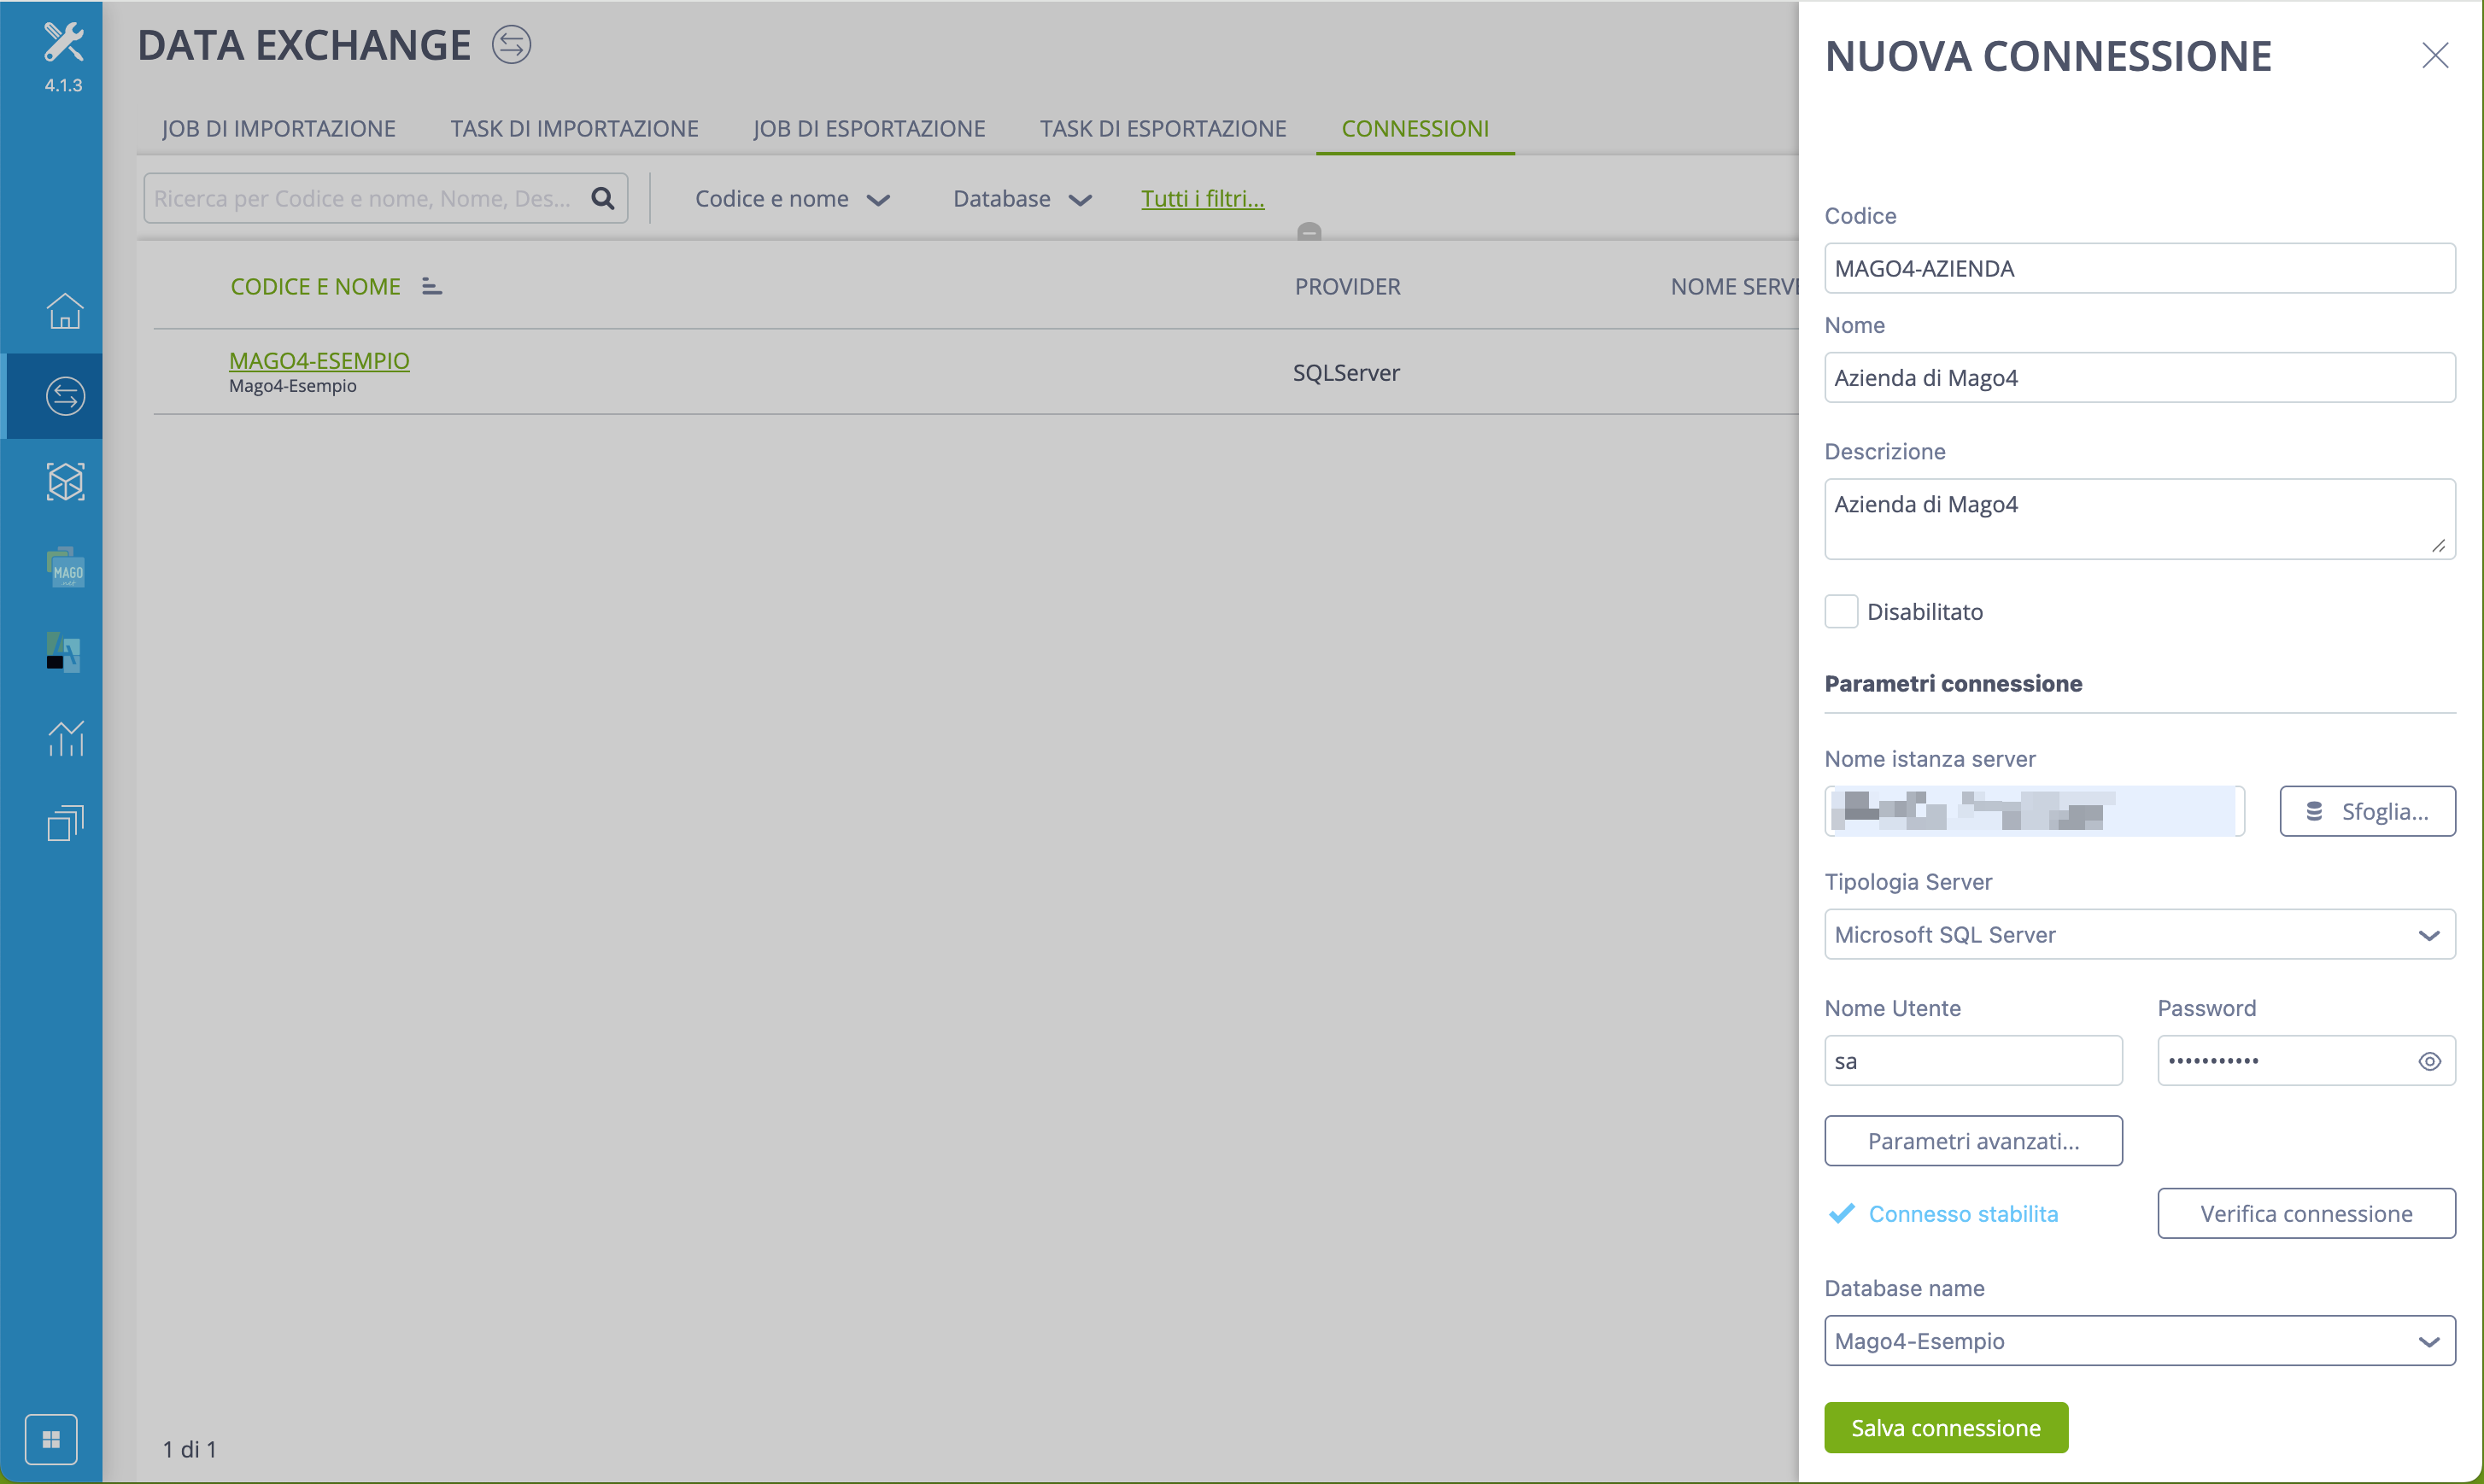Click the Sfoglia button
Screen dimensions: 2484x1484
2367,811
